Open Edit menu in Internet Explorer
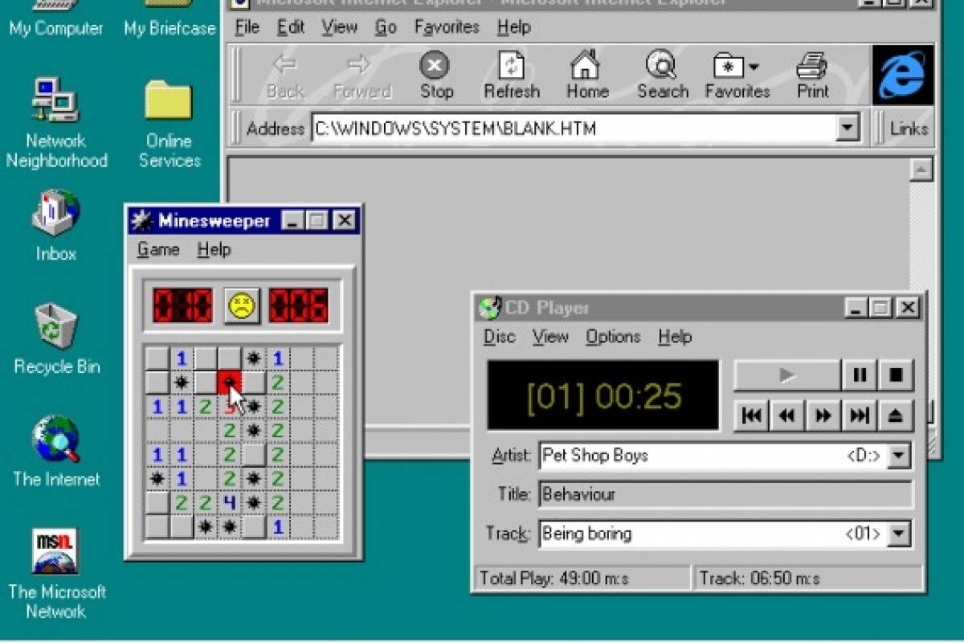Image resolution: width=964 pixels, height=643 pixels. point(291,27)
